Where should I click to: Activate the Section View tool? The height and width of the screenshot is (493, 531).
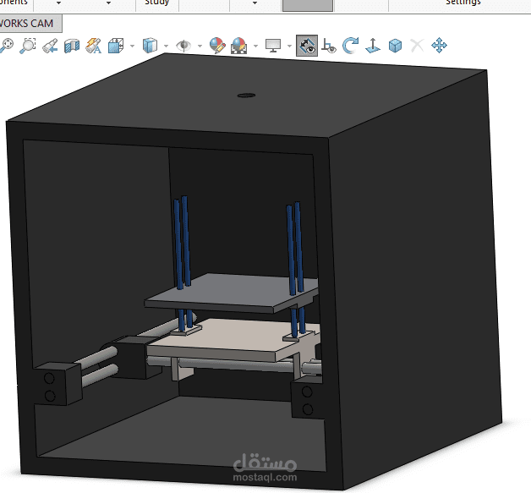click(x=72, y=46)
